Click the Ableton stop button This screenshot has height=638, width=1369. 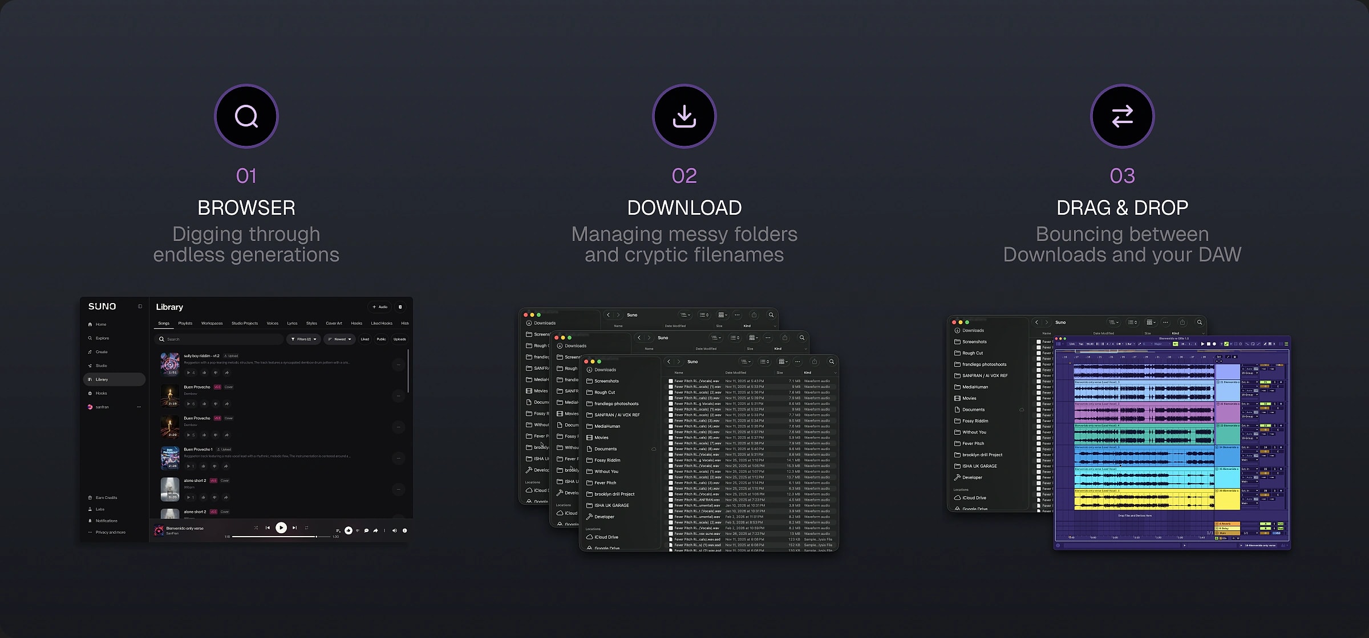[x=1208, y=344]
